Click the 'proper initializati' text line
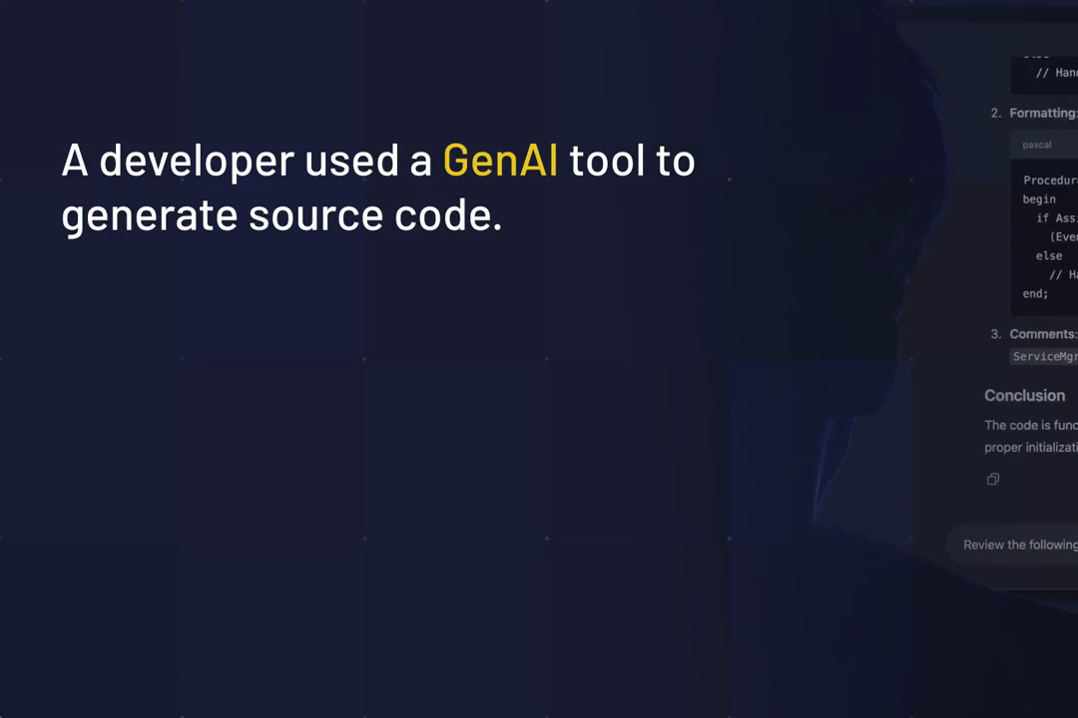This screenshot has height=718, width=1078. point(1030,448)
